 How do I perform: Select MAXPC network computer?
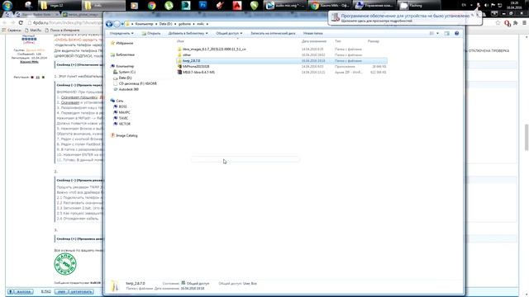pyautogui.click(x=124, y=112)
